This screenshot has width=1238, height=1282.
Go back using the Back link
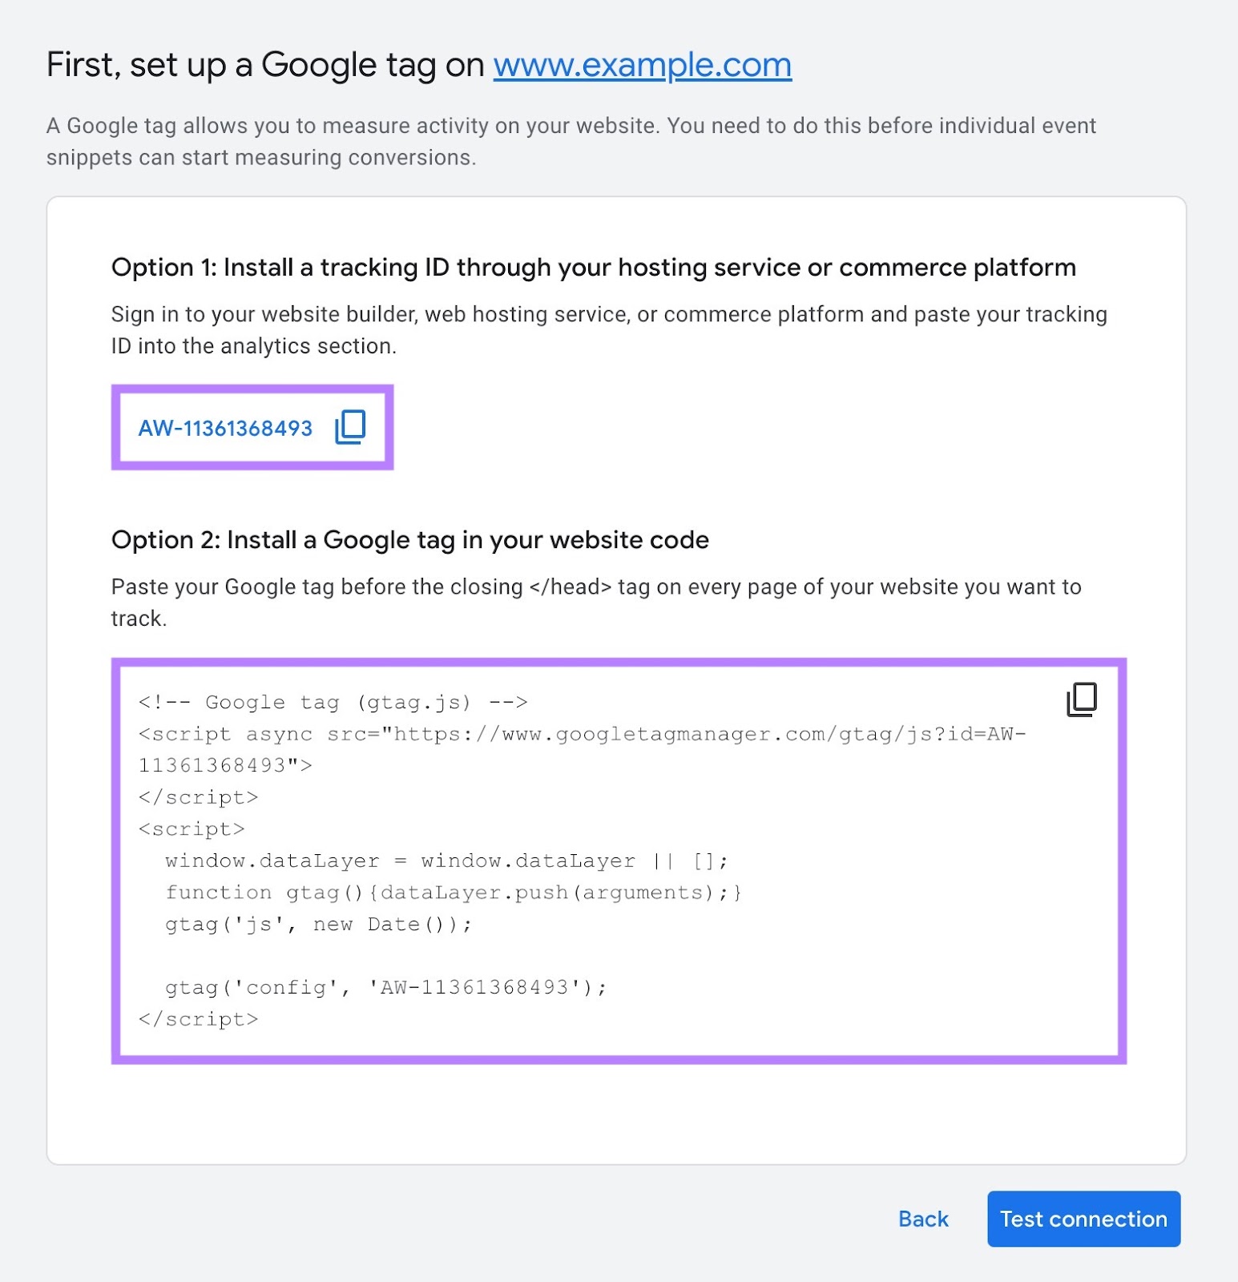click(922, 1219)
